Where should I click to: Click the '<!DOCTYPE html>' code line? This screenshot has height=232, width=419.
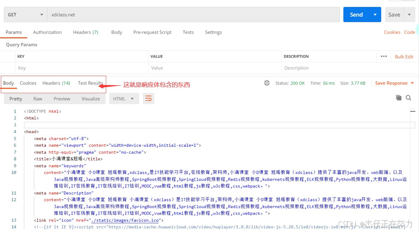point(43,111)
